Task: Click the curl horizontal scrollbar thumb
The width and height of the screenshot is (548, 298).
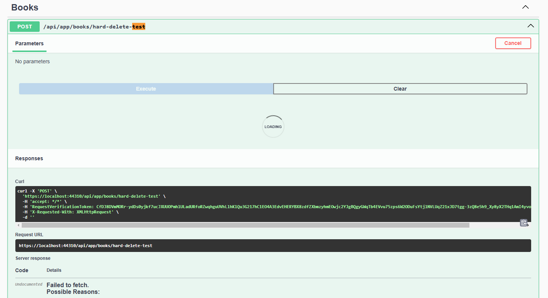Action: (x=245, y=225)
